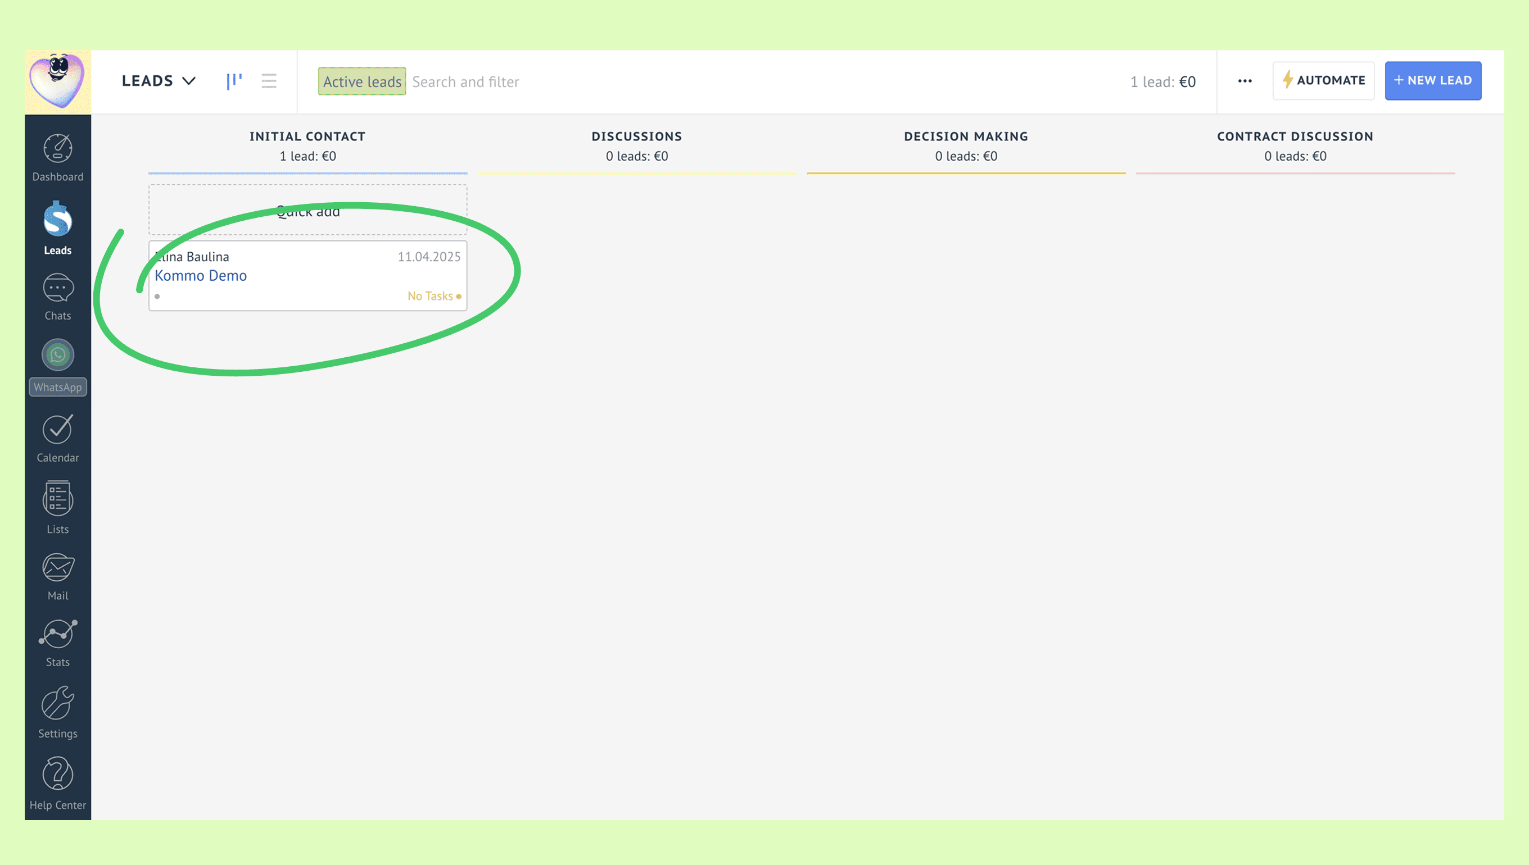
Task: Click the 11.04.2025 date on lead card
Action: point(428,257)
